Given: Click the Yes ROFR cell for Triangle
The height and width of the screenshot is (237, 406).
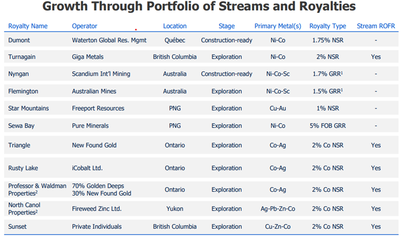Looking at the screenshot, I should pos(376,145).
